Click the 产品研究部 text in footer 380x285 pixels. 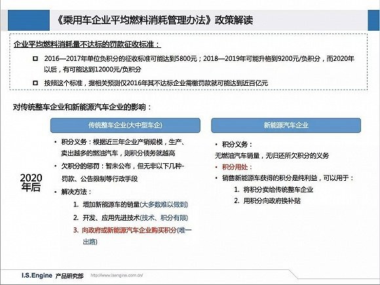click(69, 276)
